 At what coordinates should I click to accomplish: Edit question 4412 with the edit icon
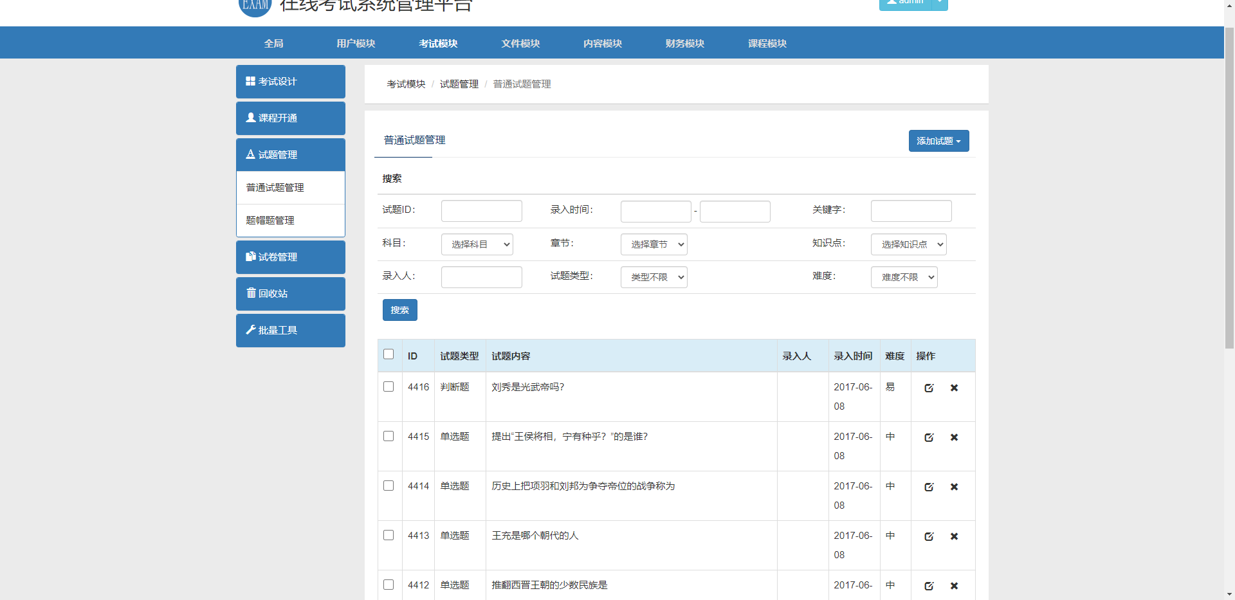point(929,586)
